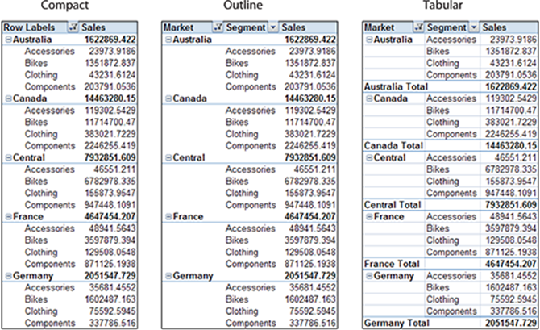
Task: Select Components value 2246255.419 in Tabular
Action: click(511, 134)
